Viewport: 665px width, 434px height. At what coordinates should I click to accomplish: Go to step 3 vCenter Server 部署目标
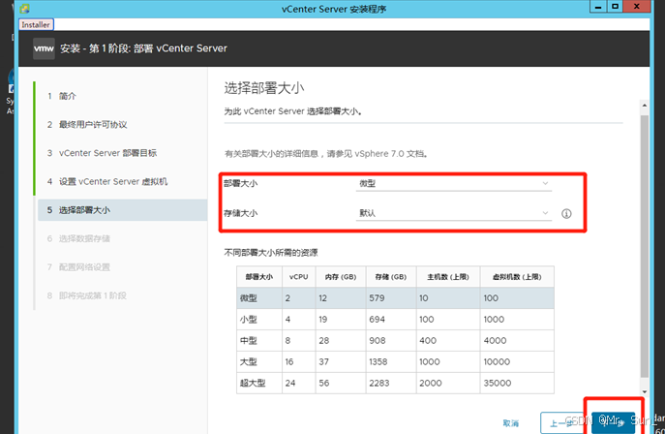tap(102, 153)
